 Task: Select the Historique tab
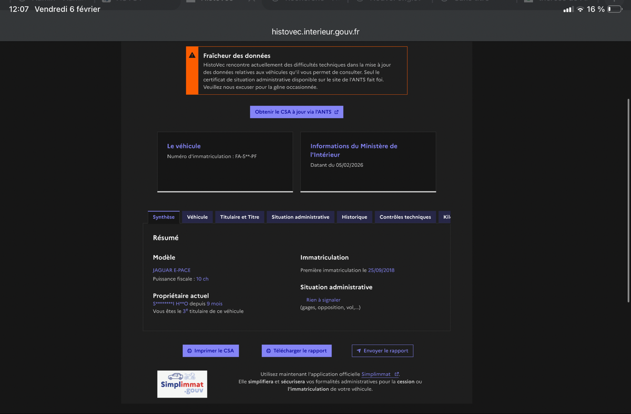(354, 217)
